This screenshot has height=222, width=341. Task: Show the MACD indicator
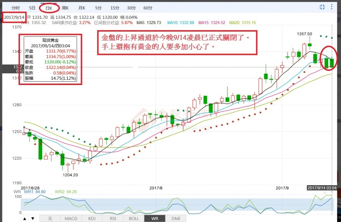coord(71,219)
